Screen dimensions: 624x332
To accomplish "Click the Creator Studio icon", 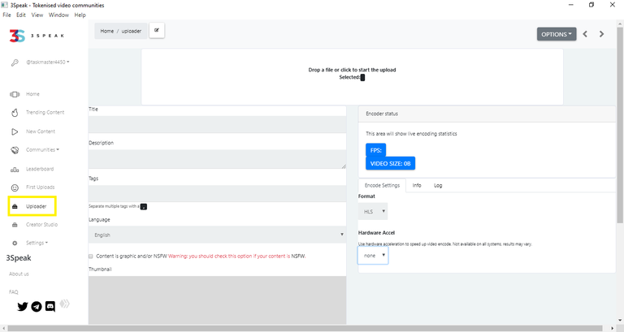I will (15, 225).
